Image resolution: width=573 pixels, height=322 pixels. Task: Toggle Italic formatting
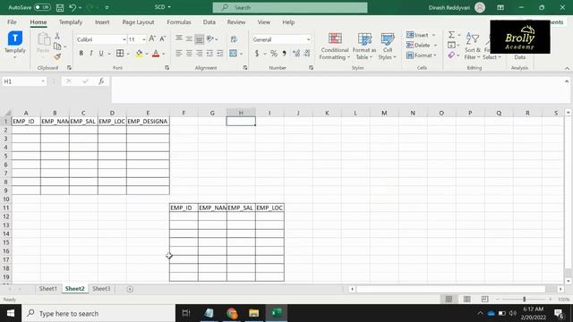[91, 54]
